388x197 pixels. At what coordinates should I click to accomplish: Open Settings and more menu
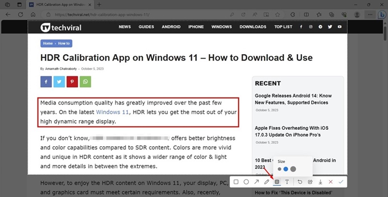370,15
